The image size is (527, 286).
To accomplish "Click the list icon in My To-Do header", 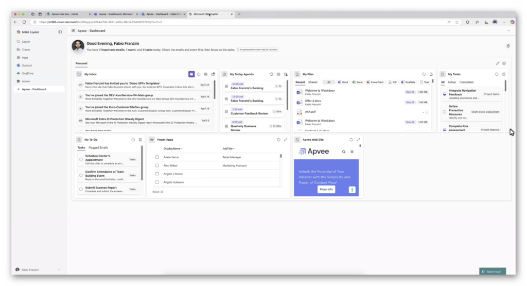I will (x=140, y=140).
